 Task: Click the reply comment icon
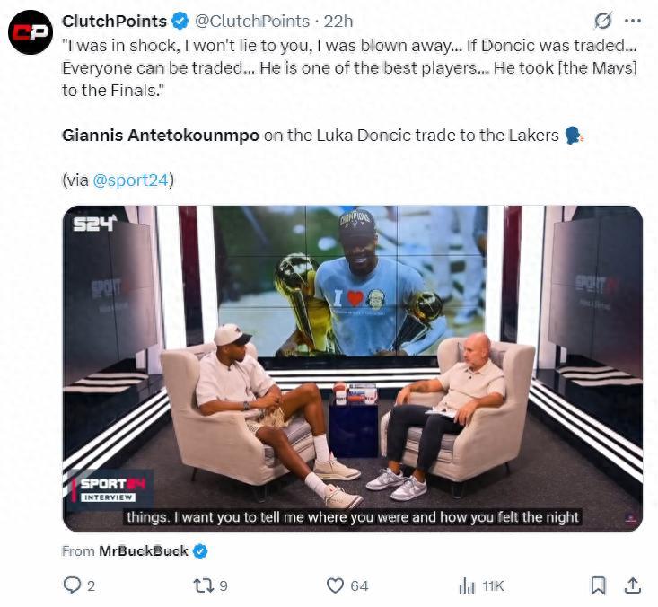pyautogui.click(x=72, y=585)
